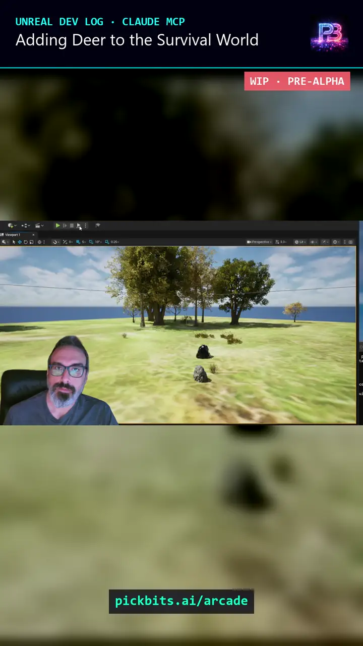Open the viewport performance/scalability dropdown
The width and height of the screenshot is (363, 646).
325,242
